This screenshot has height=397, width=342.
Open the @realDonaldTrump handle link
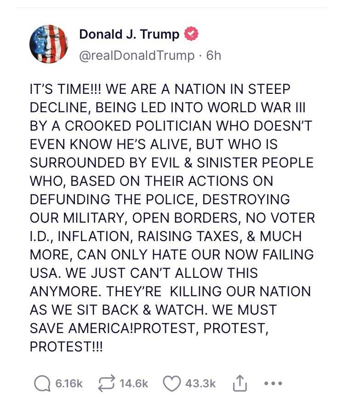[137, 56]
